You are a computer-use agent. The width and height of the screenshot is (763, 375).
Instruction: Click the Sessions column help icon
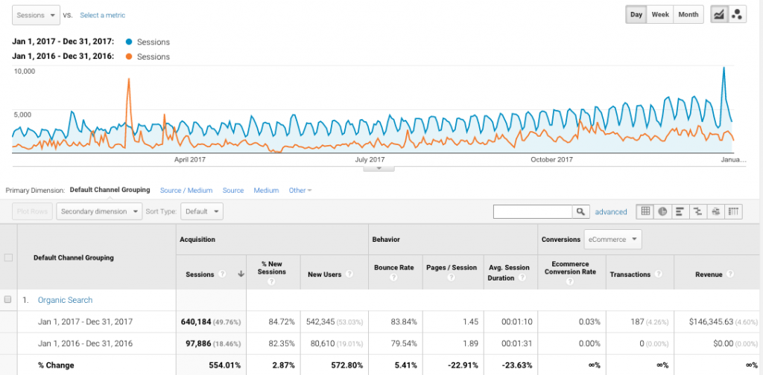click(x=223, y=275)
